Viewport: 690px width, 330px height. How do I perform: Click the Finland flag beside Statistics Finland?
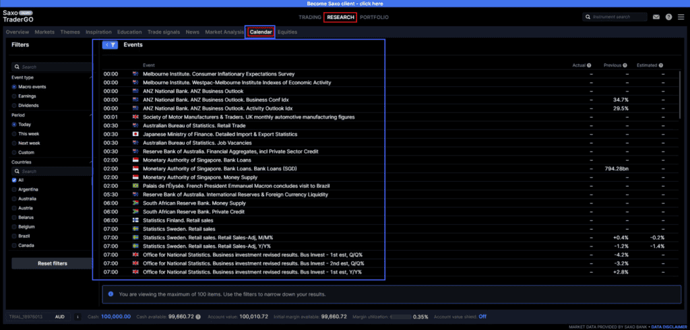[x=135, y=220]
